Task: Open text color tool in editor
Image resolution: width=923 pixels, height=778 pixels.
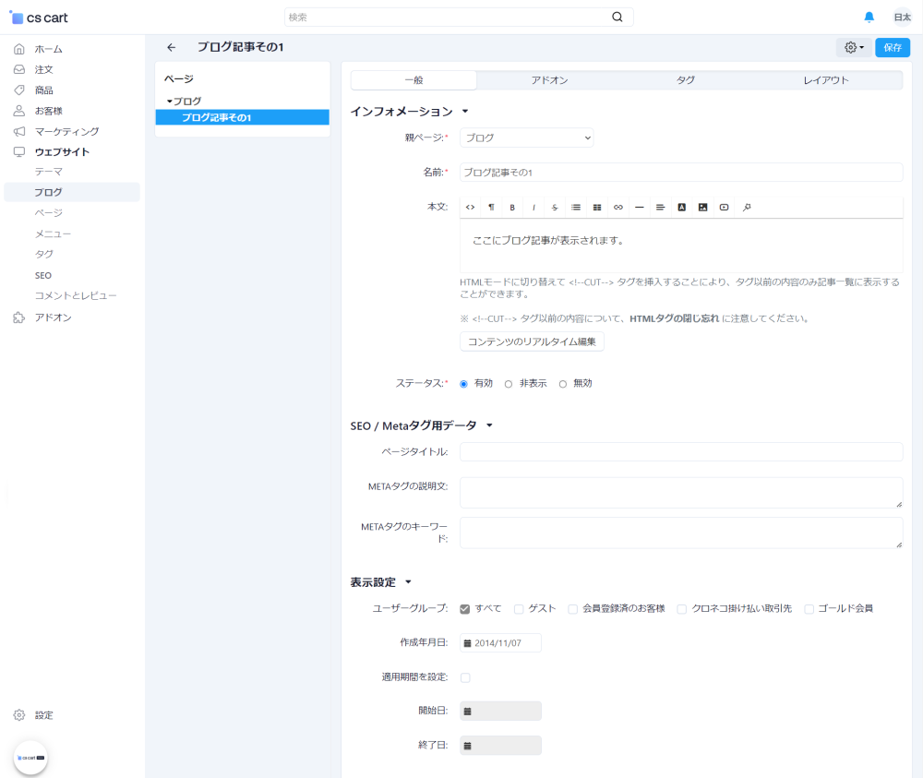Action: tap(682, 207)
